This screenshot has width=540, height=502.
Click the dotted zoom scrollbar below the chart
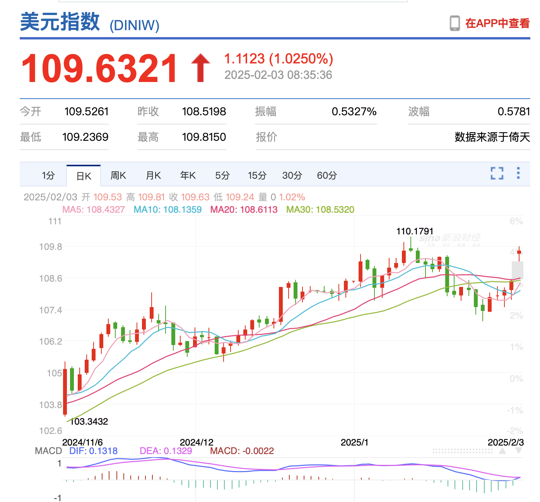click(x=462, y=450)
